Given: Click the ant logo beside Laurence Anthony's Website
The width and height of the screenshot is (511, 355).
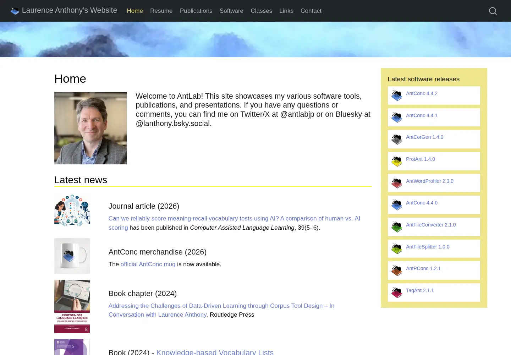Looking at the screenshot, I should pyautogui.click(x=15, y=11).
